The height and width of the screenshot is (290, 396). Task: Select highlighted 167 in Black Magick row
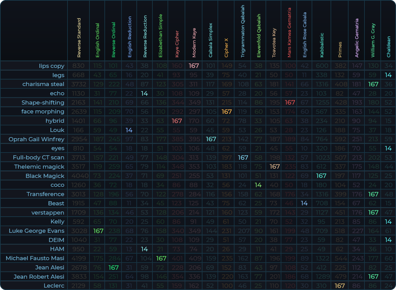coord(321,176)
